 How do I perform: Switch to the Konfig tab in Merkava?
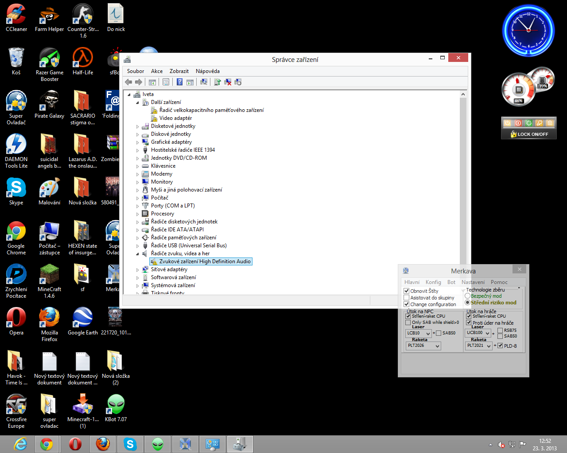pos(433,282)
